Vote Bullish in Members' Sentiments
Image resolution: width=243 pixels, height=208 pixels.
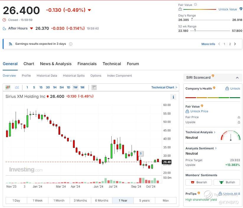coord(227,182)
